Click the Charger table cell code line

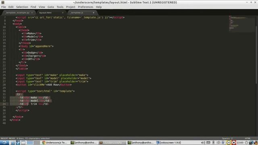33,56
